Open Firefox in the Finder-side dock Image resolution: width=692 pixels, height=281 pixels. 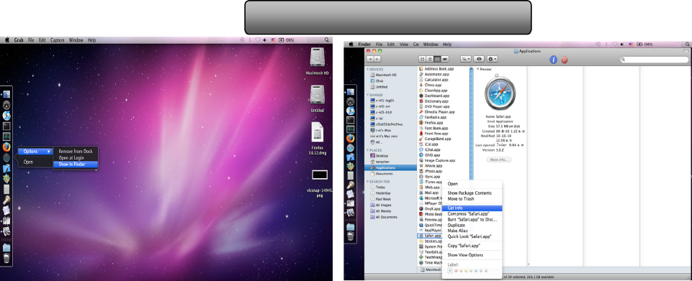351,137
